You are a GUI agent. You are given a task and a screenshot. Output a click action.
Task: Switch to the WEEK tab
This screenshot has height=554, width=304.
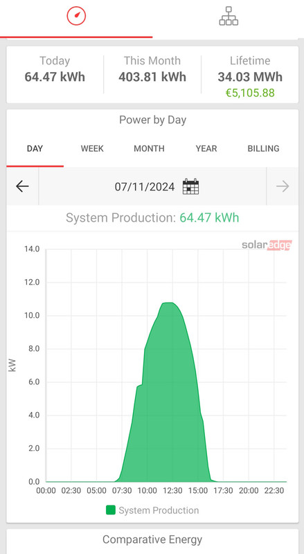pos(92,148)
